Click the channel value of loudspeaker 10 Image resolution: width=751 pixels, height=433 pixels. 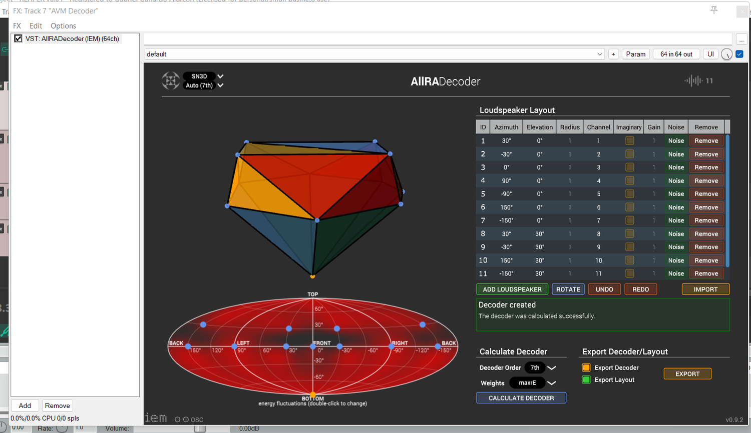click(599, 260)
